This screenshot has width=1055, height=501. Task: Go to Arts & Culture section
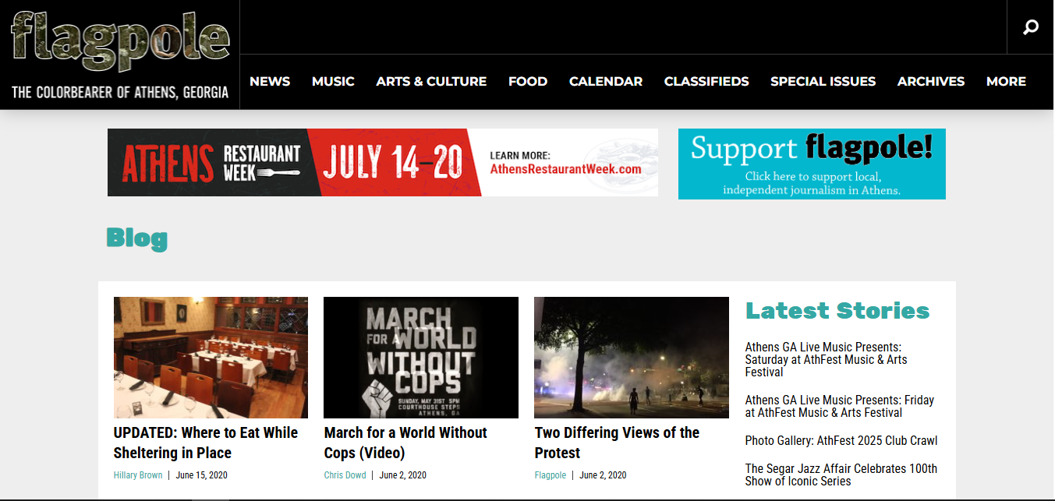pos(431,81)
